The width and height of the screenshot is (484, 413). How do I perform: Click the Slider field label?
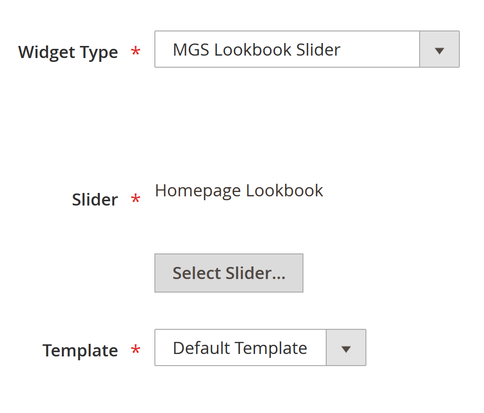pos(95,200)
